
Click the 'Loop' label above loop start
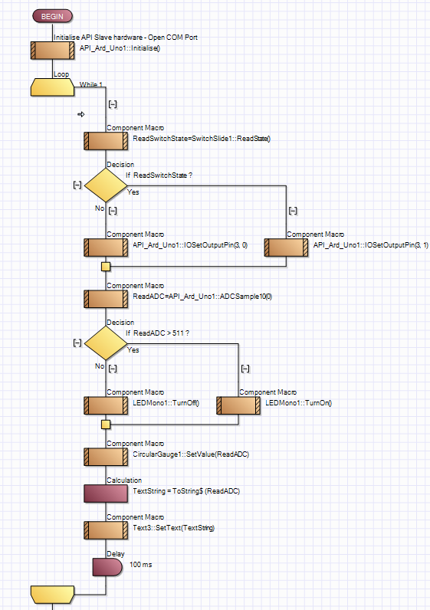pos(61,74)
